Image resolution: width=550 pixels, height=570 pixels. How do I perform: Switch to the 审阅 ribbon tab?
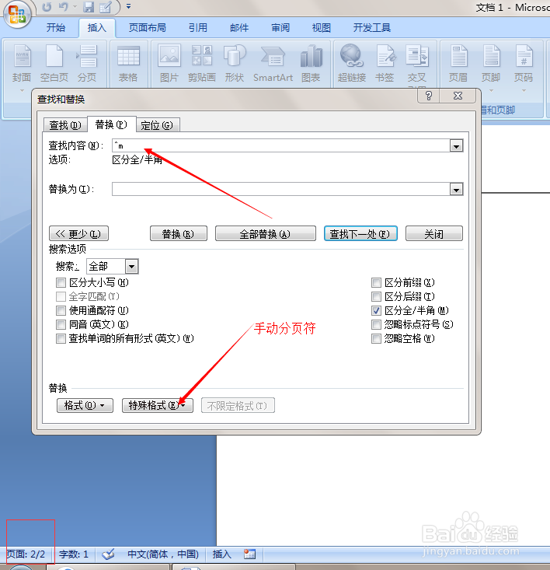[x=280, y=28]
